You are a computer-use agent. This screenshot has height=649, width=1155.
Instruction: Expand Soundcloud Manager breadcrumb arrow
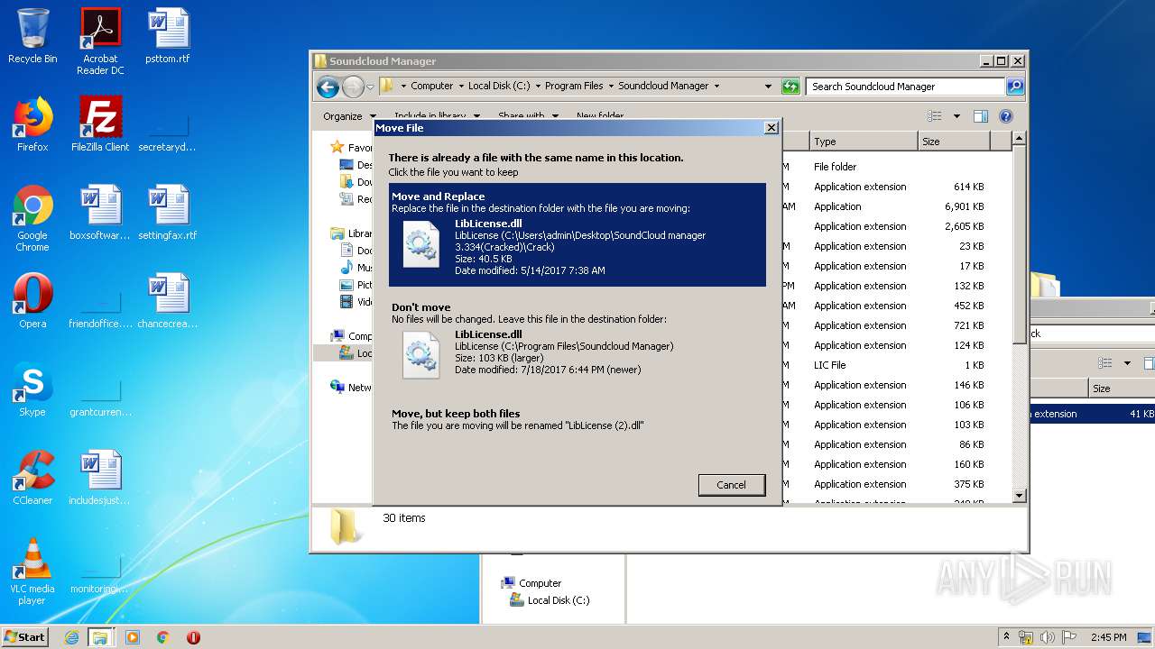716,87
